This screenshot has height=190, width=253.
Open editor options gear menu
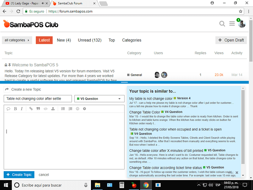tap(84, 109)
